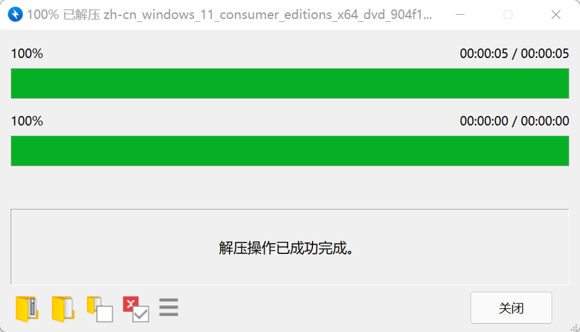Screen dimensions: 580x332
Task: Open the three-line hamburger menu
Action: coord(169,308)
